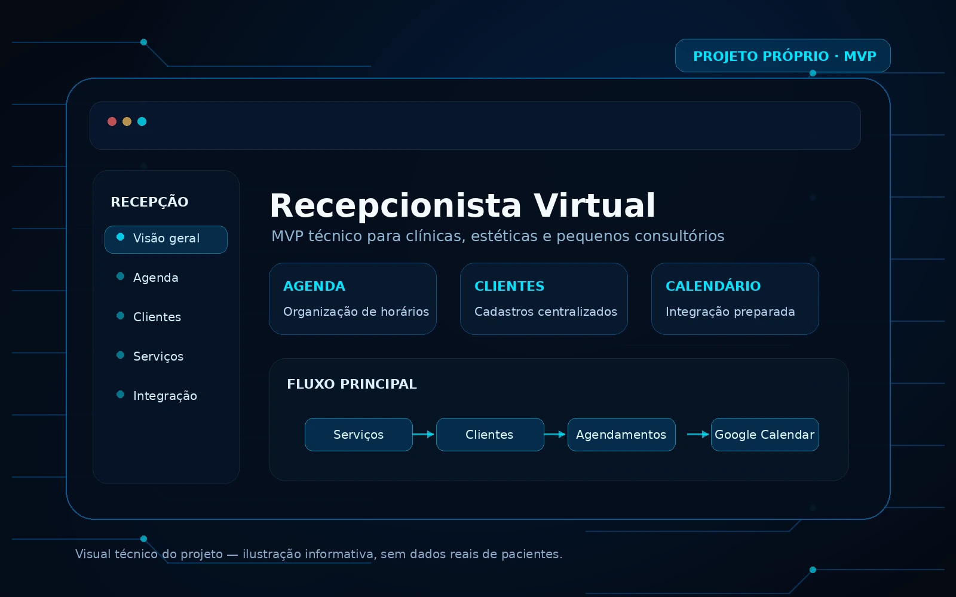
Task: Click the bullet dot beside Integração
Action: pos(120,395)
